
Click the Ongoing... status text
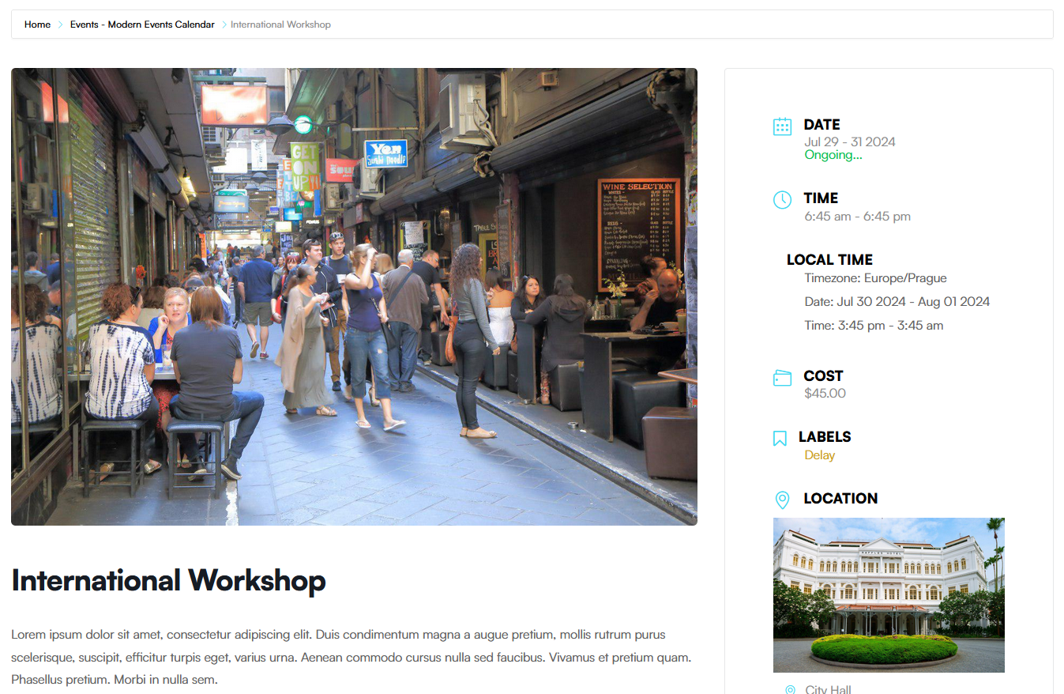(x=833, y=155)
